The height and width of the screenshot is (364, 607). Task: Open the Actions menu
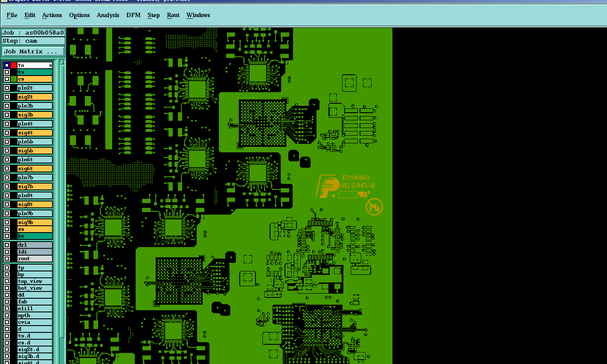click(x=52, y=15)
